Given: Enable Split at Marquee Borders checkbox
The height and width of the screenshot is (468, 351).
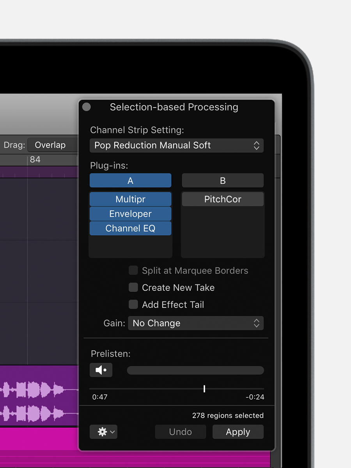Looking at the screenshot, I should 133,271.
